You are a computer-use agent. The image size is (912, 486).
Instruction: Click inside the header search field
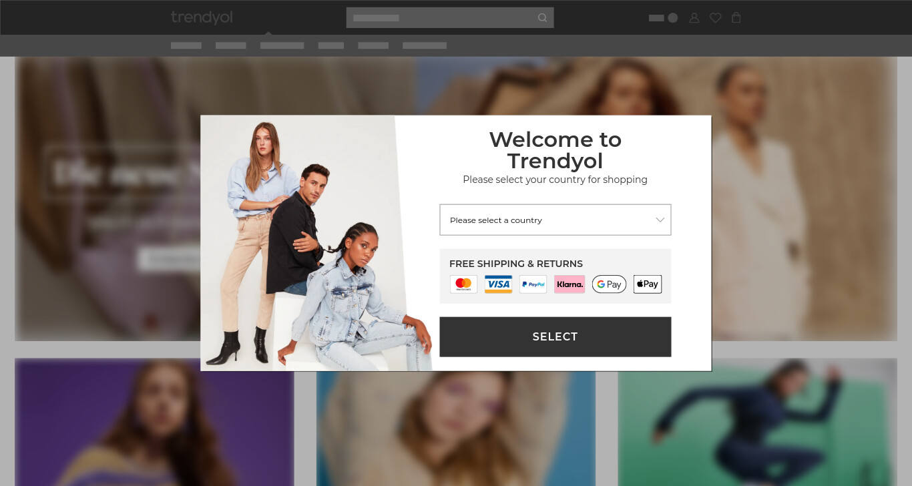coord(441,18)
